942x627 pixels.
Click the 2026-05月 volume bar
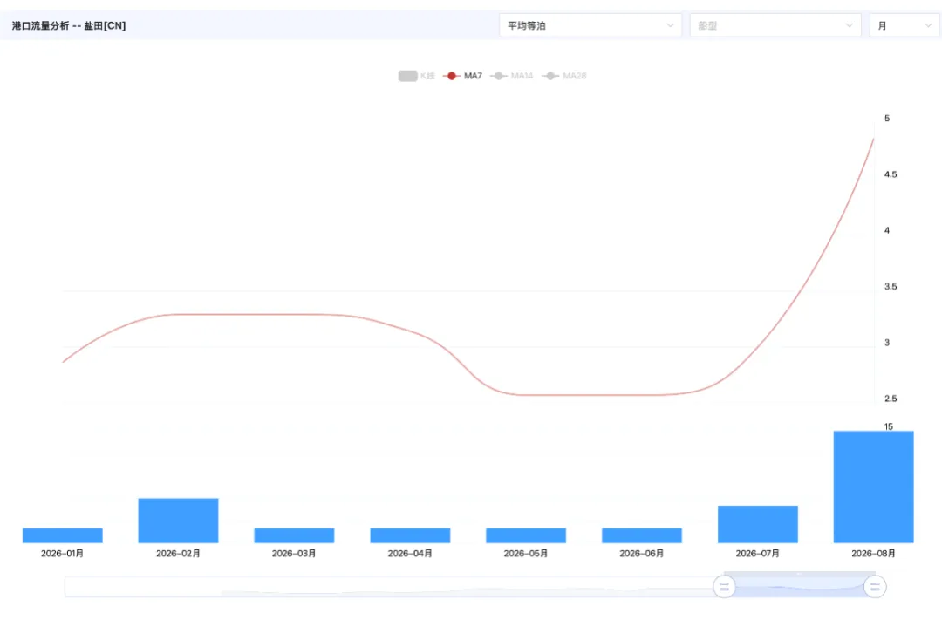pyautogui.click(x=526, y=535)
